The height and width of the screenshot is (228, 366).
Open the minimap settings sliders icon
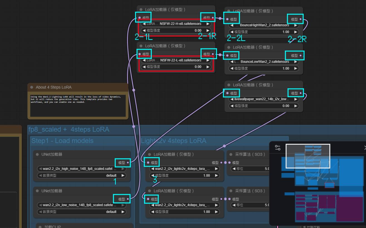click(277, 148)
